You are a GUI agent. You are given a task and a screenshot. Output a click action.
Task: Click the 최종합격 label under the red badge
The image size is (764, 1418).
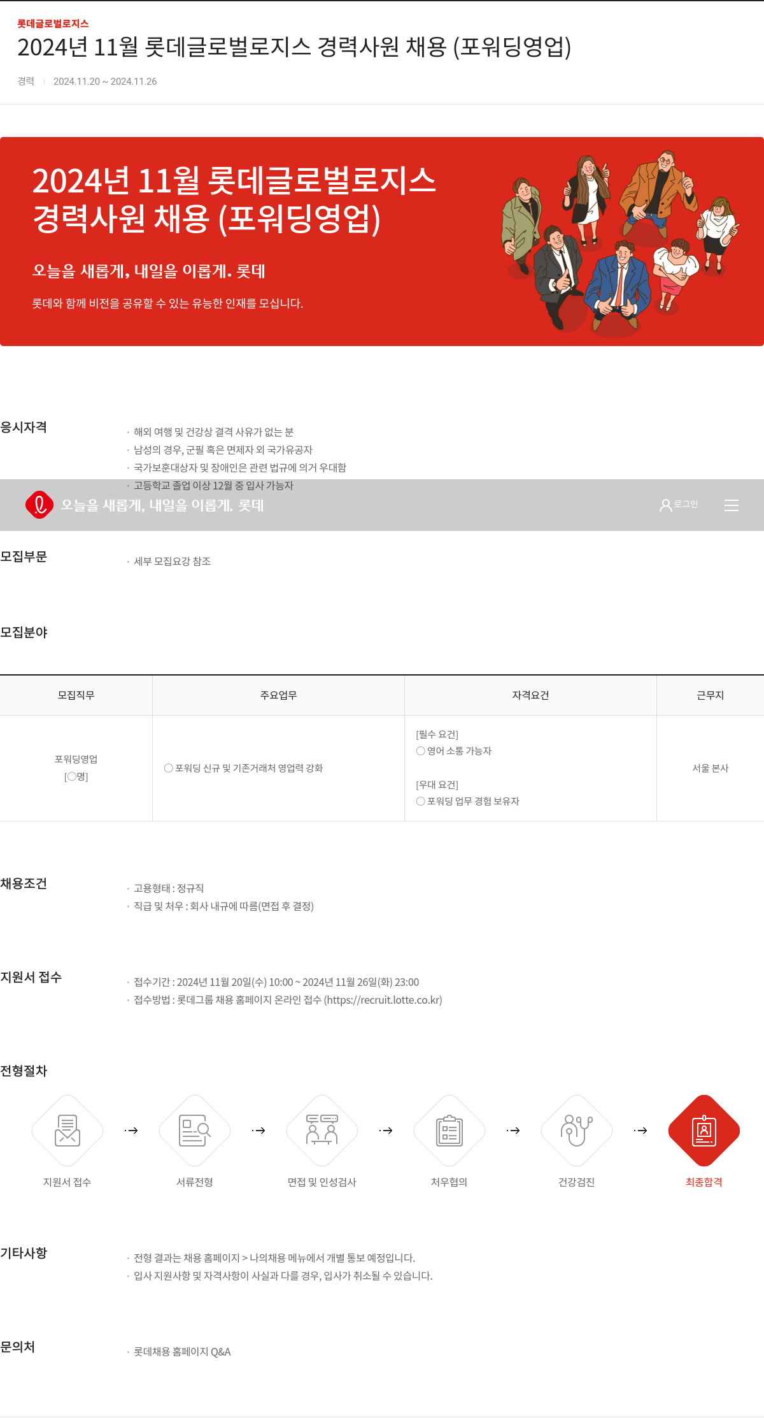tap(704, 1182)
